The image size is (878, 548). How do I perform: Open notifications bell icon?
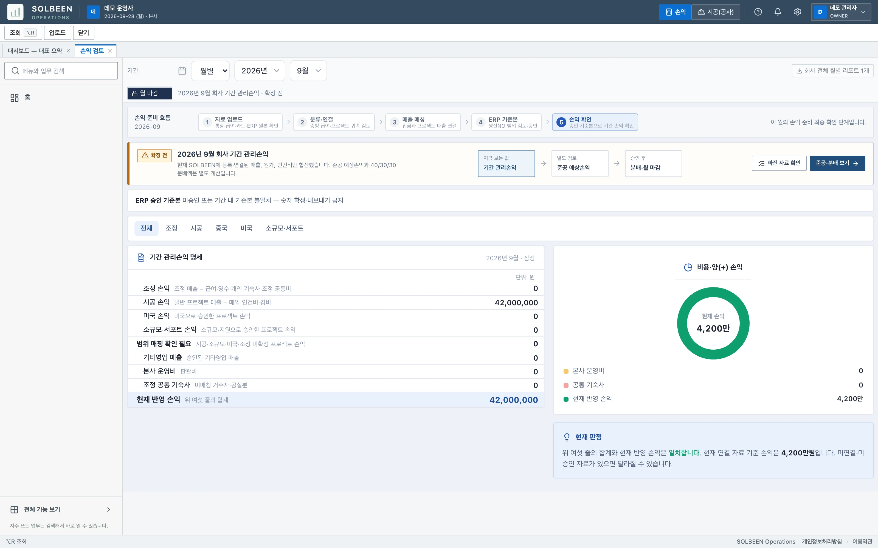(778, 12)
